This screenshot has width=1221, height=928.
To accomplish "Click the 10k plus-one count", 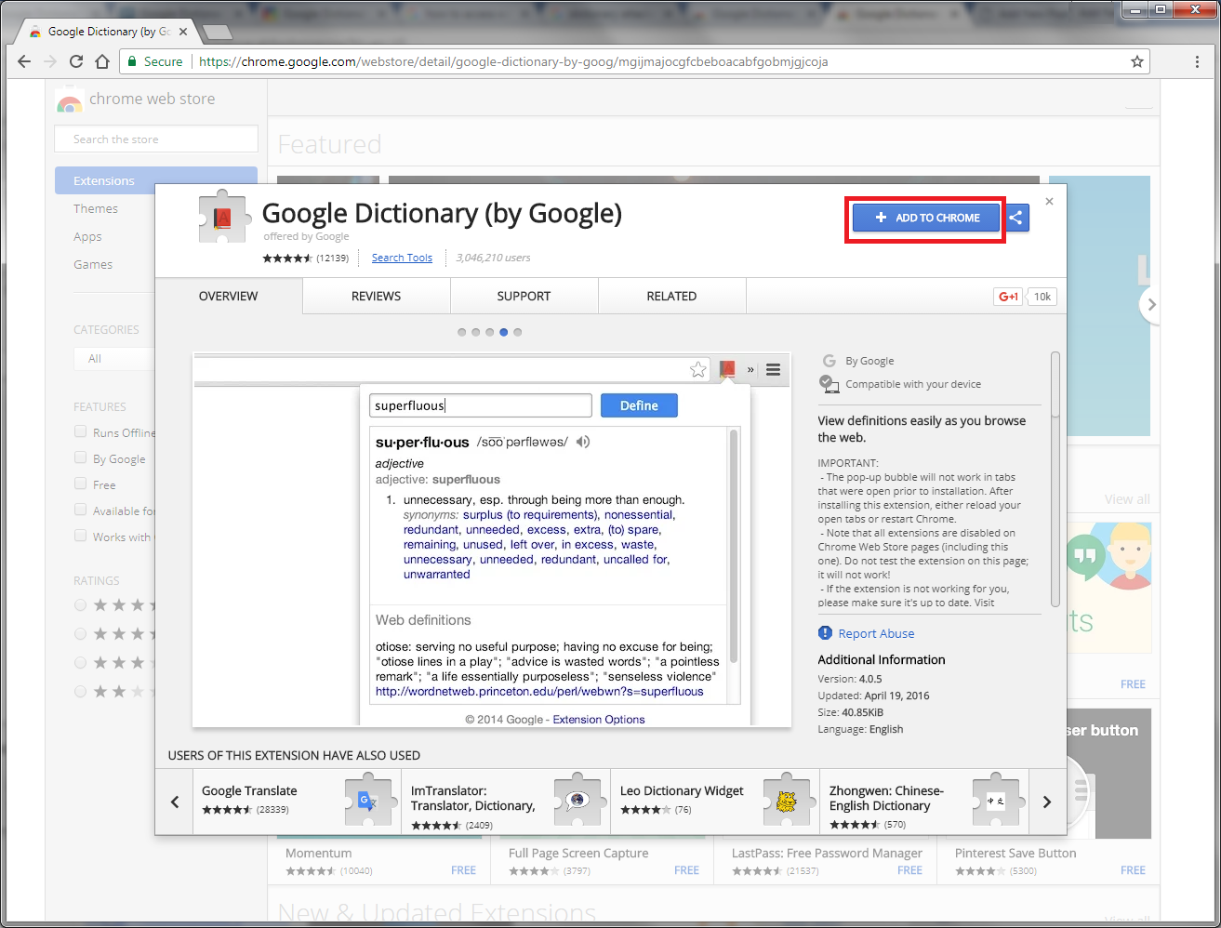I will point(1042,297).
